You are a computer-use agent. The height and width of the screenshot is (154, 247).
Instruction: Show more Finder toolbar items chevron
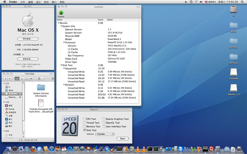pos(53,79)
